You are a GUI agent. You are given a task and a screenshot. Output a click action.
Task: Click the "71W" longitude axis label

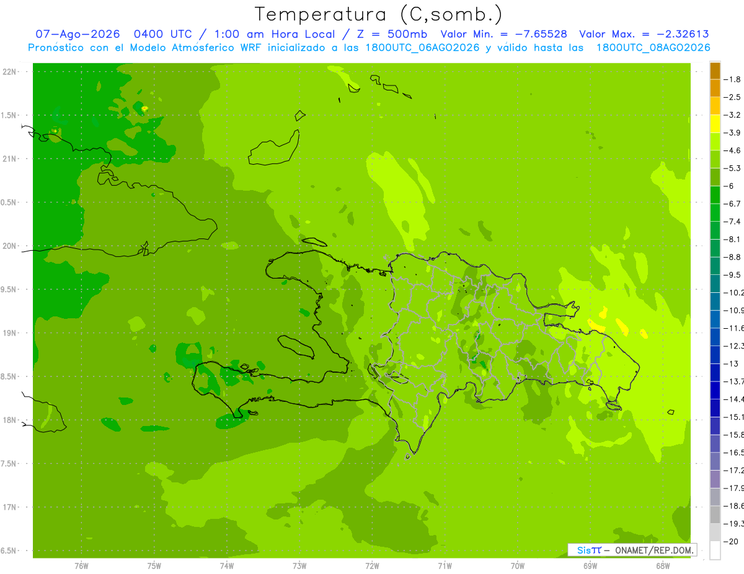445,566
